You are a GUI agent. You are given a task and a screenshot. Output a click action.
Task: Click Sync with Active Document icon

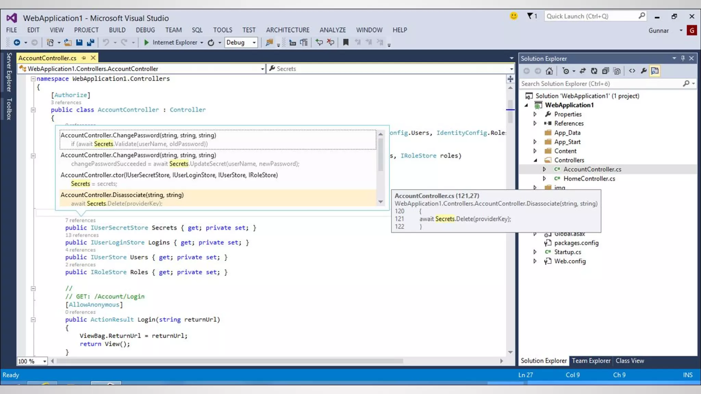pyautogui.click(x=583, y=71)
